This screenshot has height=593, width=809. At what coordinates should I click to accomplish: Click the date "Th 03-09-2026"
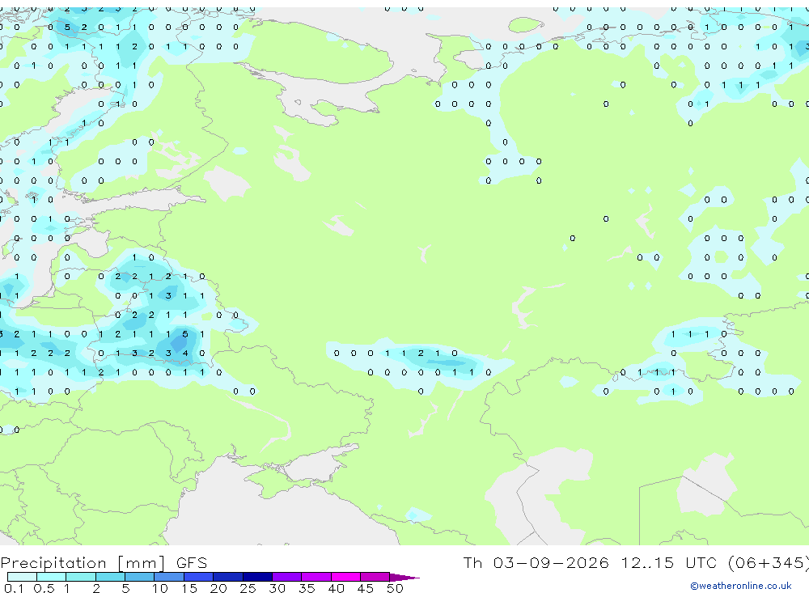(536, 562)
